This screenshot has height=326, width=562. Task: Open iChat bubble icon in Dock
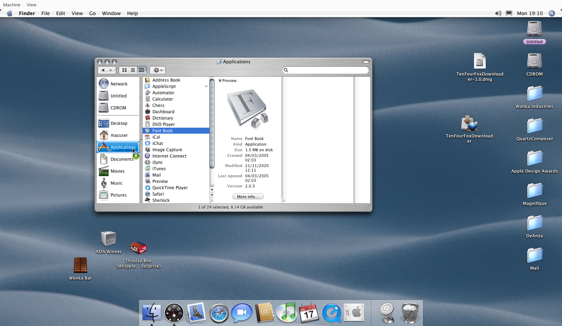coord(242,313)
